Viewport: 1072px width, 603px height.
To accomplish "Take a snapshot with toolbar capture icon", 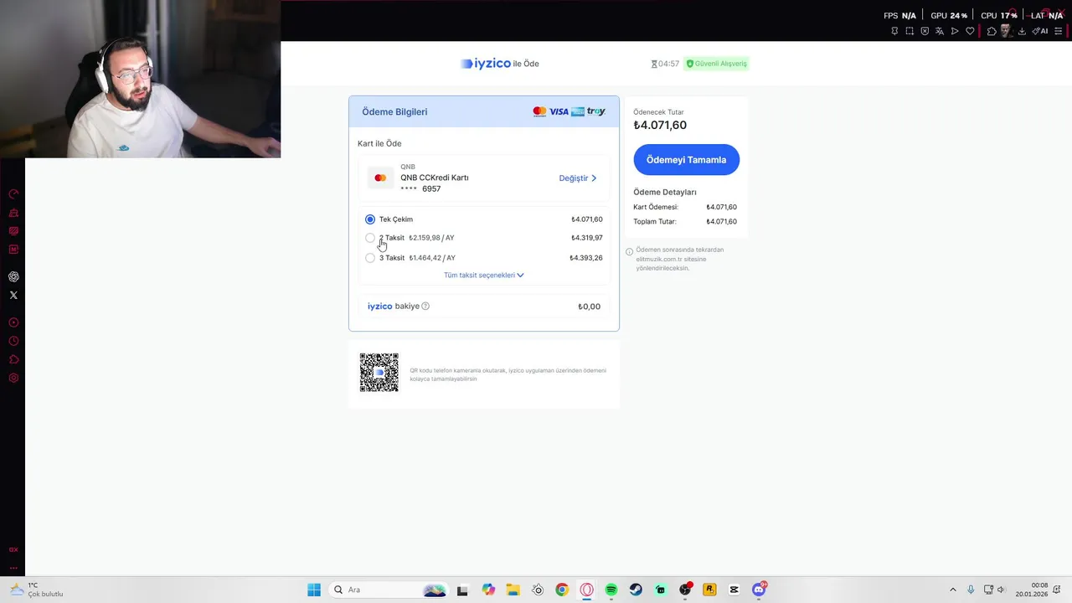I will point(910,31).
